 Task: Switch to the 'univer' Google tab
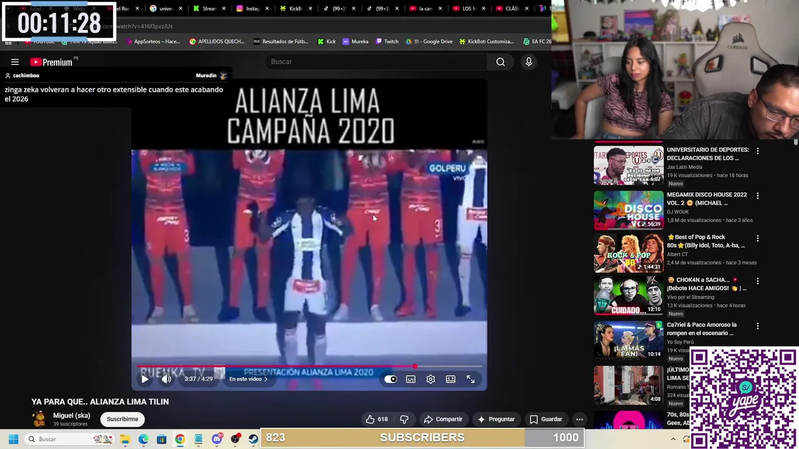click(x=165, y=9)
